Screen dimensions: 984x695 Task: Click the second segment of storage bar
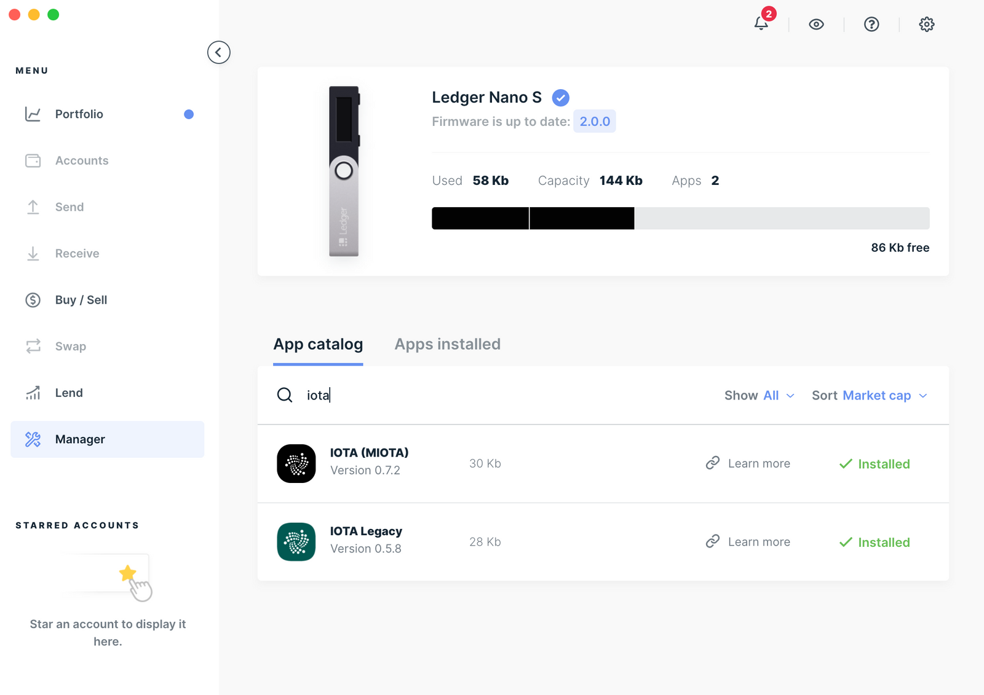coord(582,218)
